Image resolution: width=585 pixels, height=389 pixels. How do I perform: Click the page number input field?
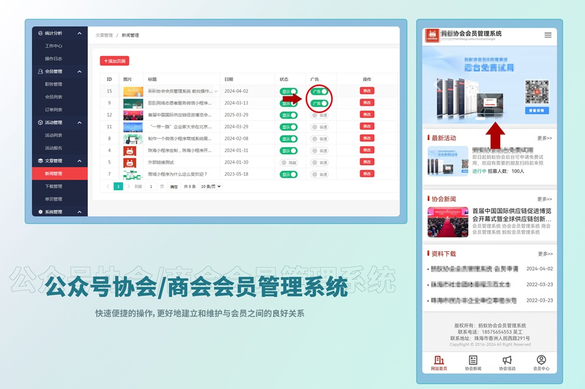pos(152,186)
